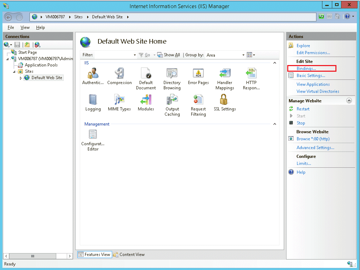Open Directory Browsing feature
Image resolution: width=360 pixels, height=270 pixels.
pyautogui.click(x=172, y=78)
